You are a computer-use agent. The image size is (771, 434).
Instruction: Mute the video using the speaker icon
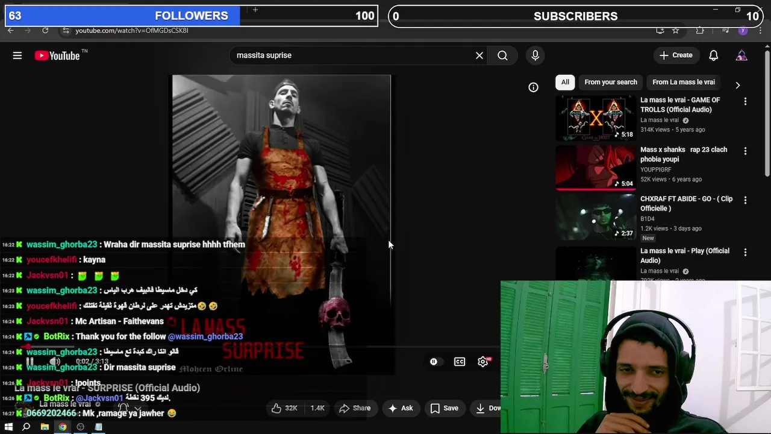(54, 362)
